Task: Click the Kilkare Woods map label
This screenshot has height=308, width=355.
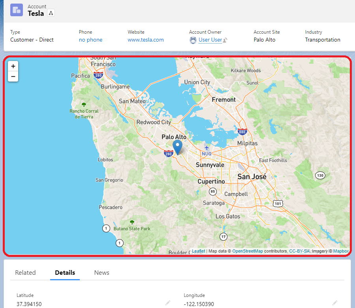Action: pos(246,70)
